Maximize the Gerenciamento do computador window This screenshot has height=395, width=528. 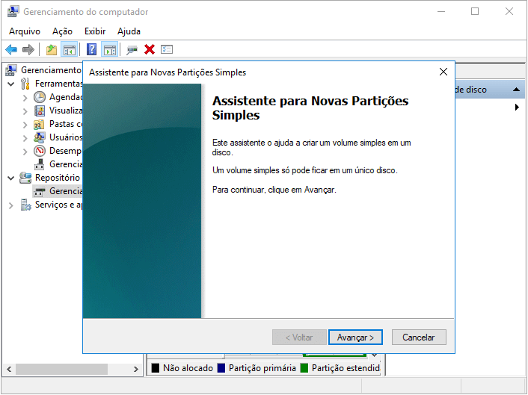coord(475,11)
